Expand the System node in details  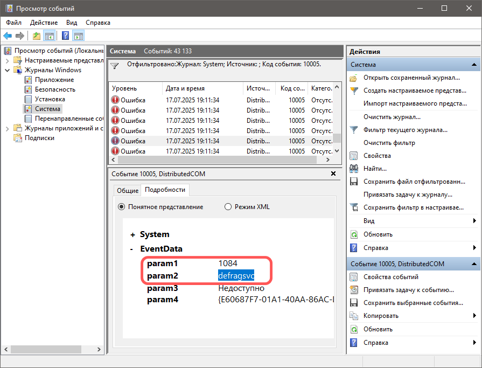(132, 235)
